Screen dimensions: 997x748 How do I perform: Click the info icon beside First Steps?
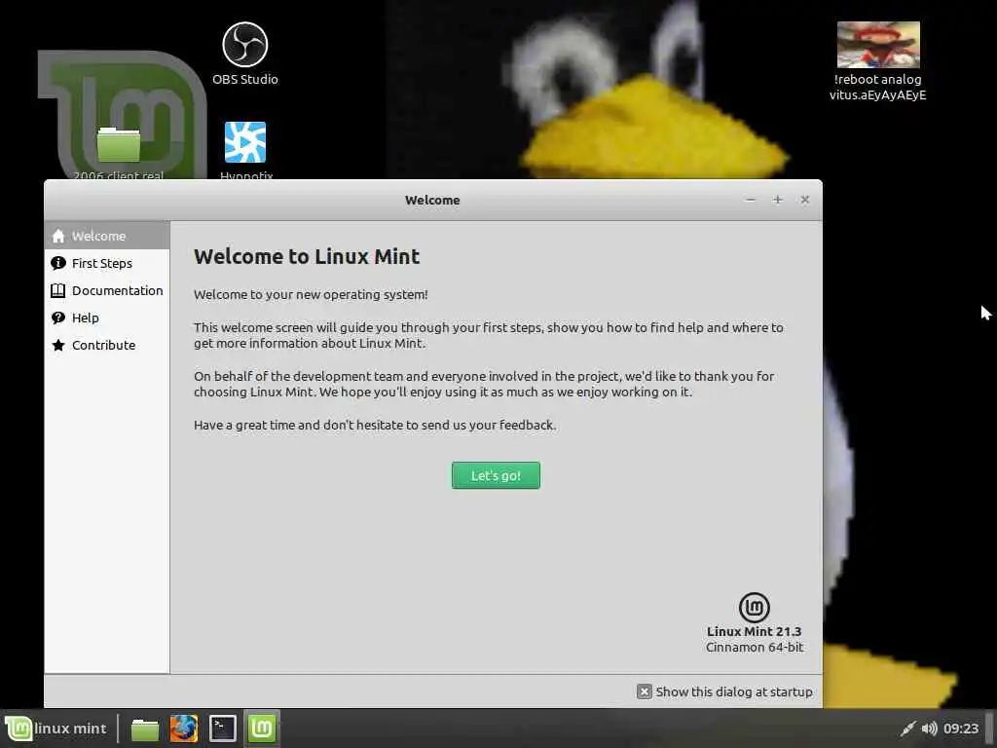point(57,263)
